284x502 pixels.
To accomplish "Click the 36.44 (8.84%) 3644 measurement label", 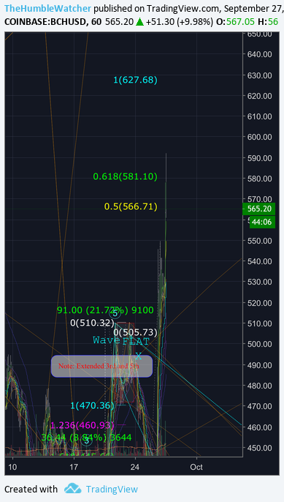I will point(86,437).
